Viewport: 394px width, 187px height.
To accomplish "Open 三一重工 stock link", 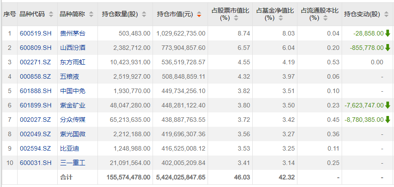I will point(73,163).
